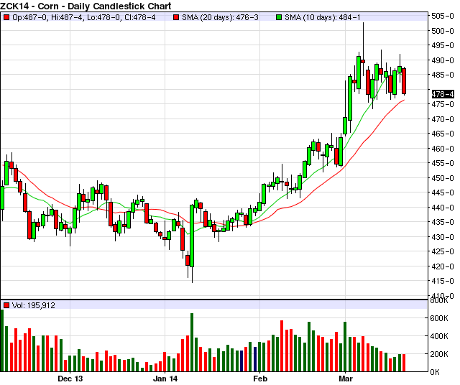
Task: Click the 485-0 price axis label
Action: pyautogui.click(x=443, y=75)
